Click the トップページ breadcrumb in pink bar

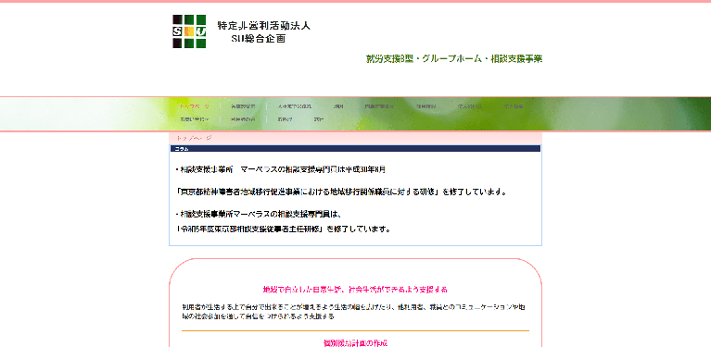[x=194, y=138]
